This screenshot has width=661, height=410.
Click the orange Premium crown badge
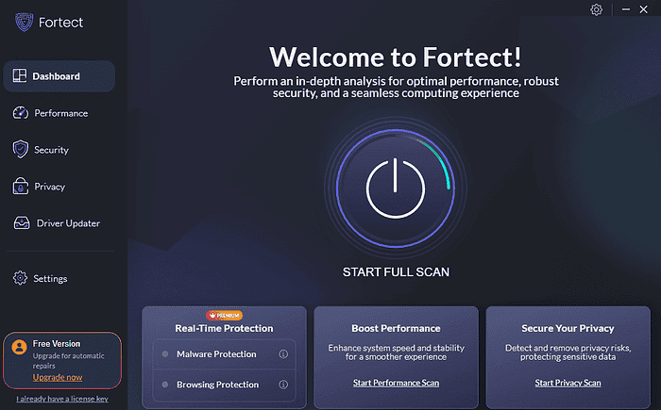[224, 315]
